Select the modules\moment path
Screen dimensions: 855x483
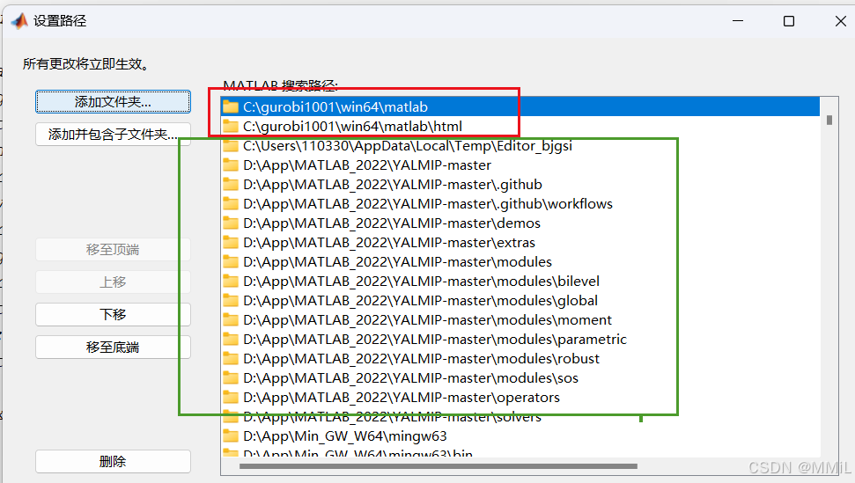pyautogui.click(x=428, y=319)
